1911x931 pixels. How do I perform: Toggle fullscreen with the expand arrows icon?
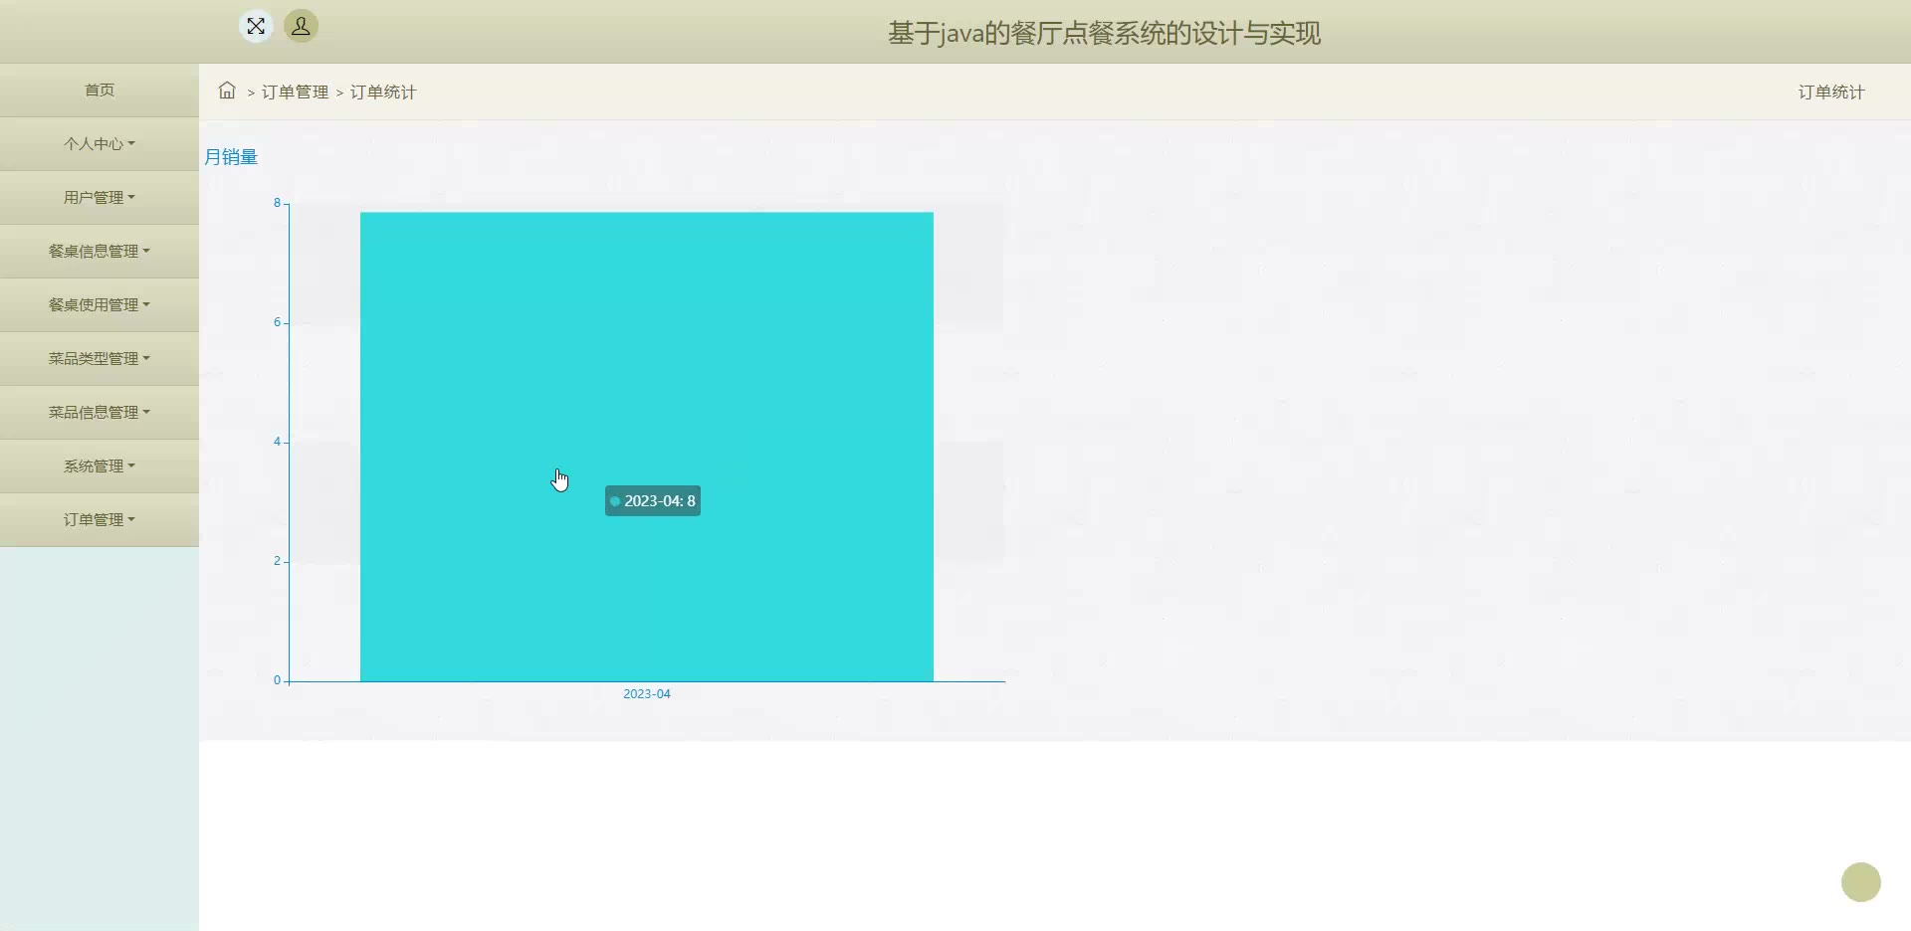click(x=256, y=26)
